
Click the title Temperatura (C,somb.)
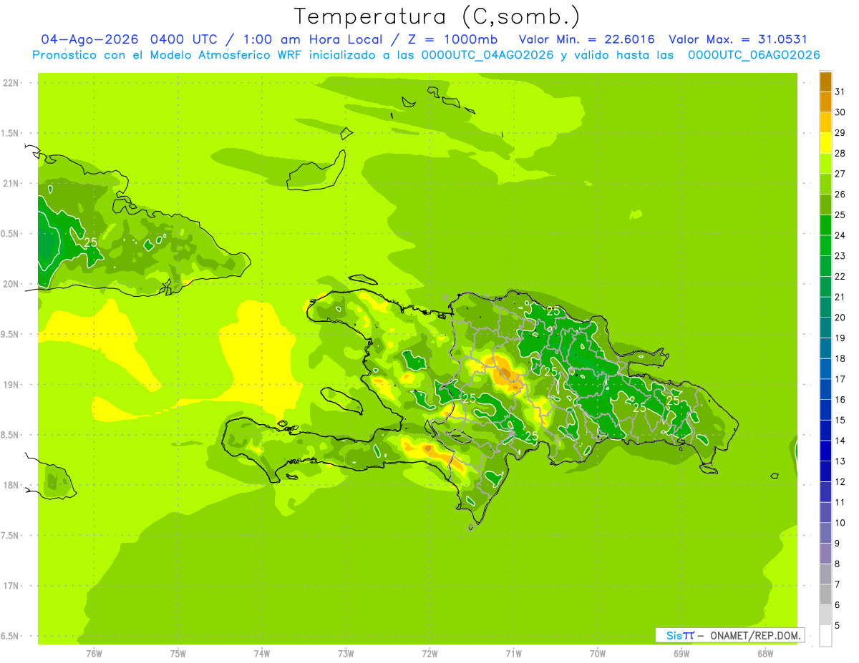(x=437, y=16)
